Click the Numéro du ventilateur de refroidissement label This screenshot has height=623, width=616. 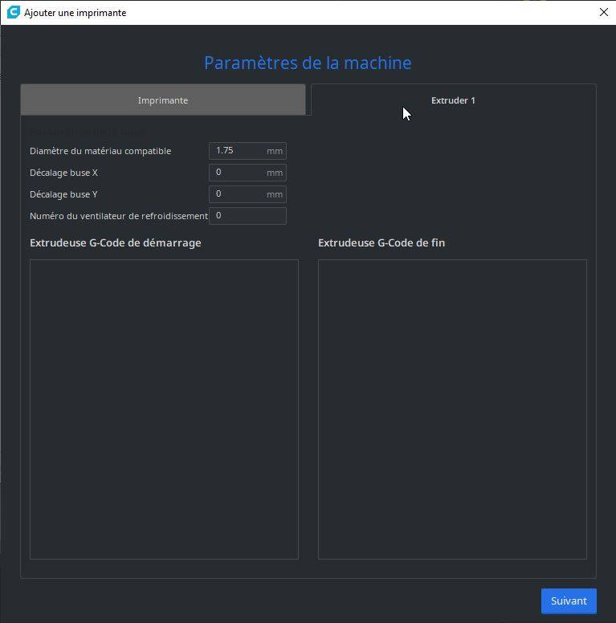[119, 216]
